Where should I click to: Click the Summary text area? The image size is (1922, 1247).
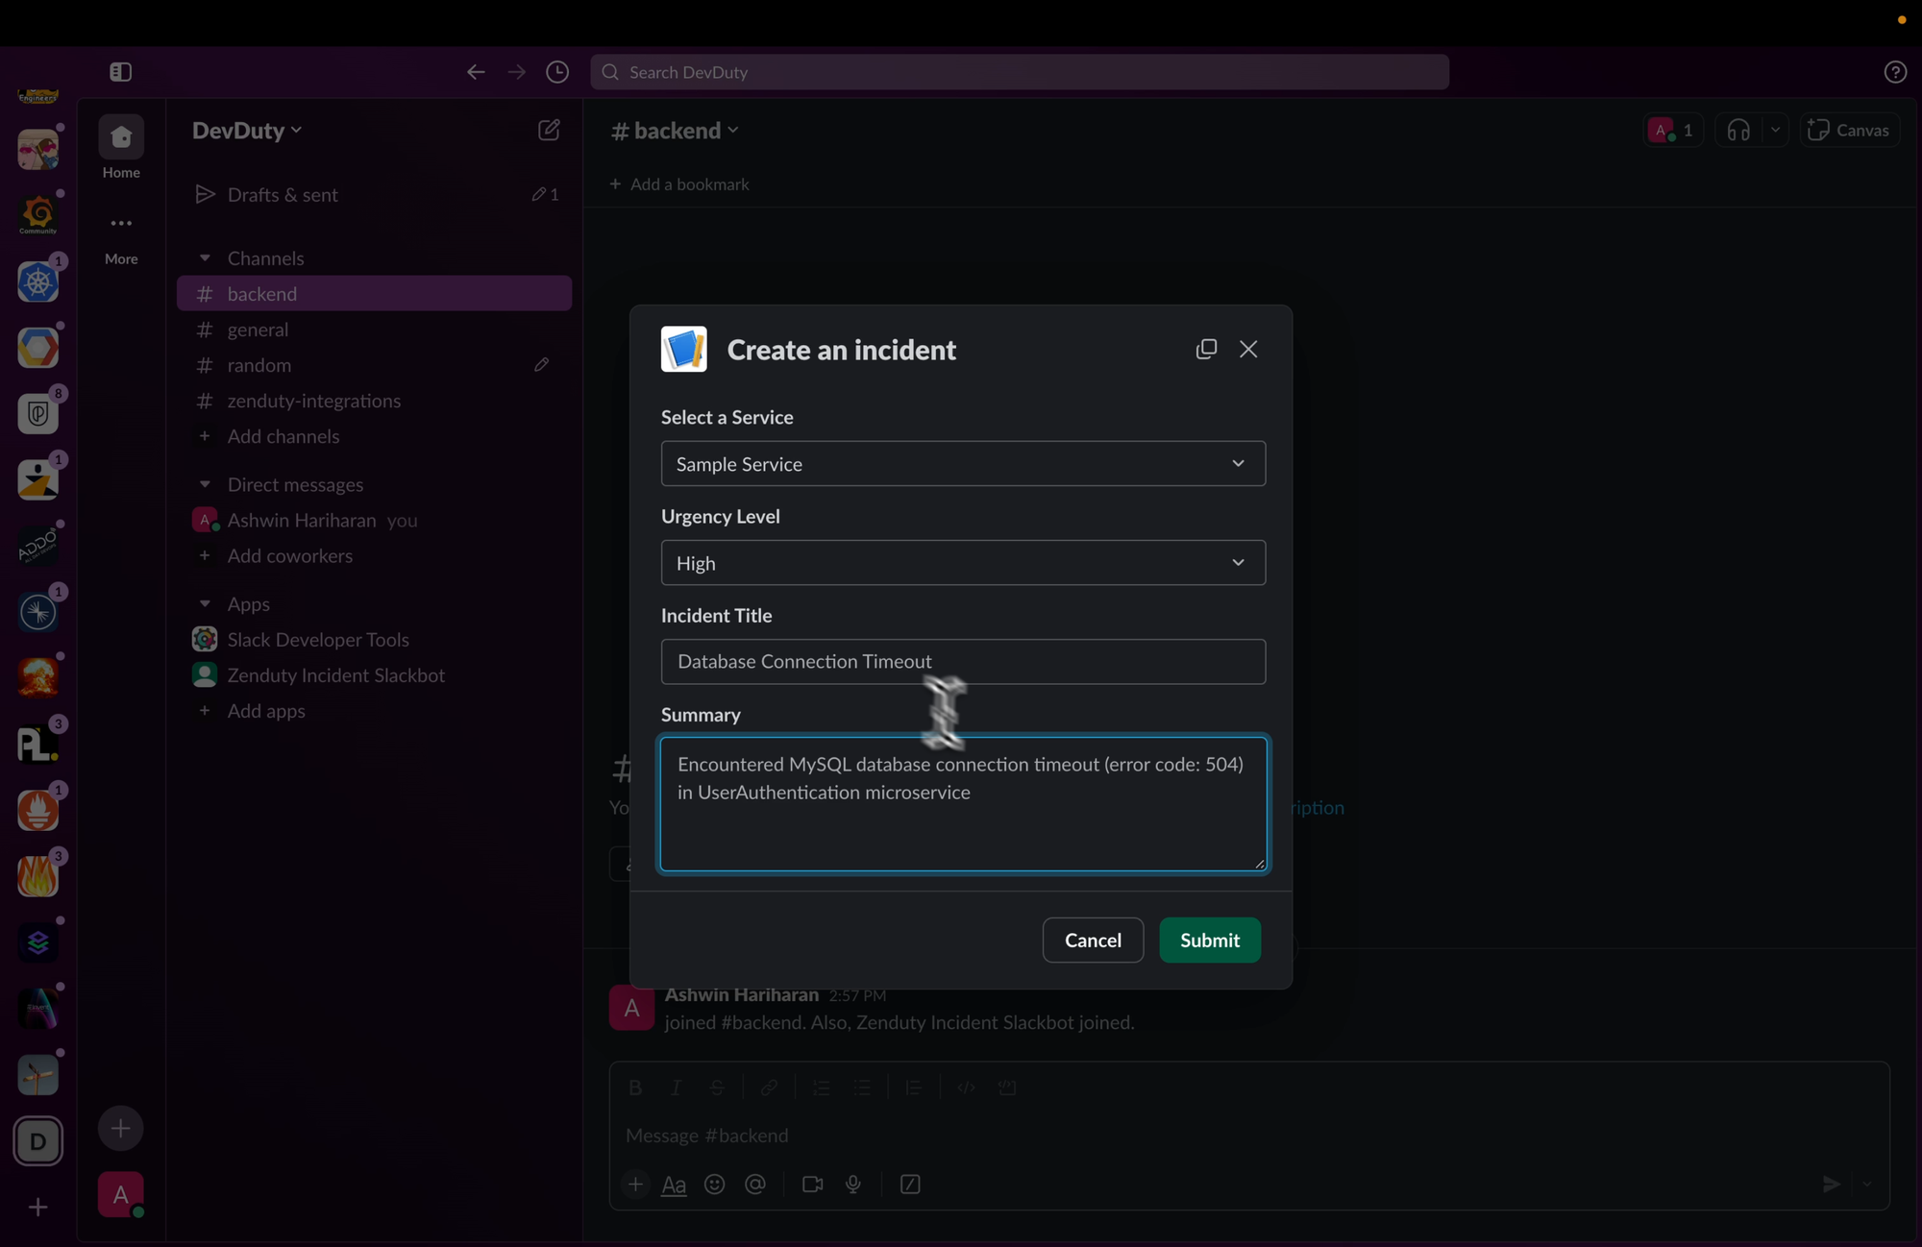pyautogui.click(x=963, y=804)
